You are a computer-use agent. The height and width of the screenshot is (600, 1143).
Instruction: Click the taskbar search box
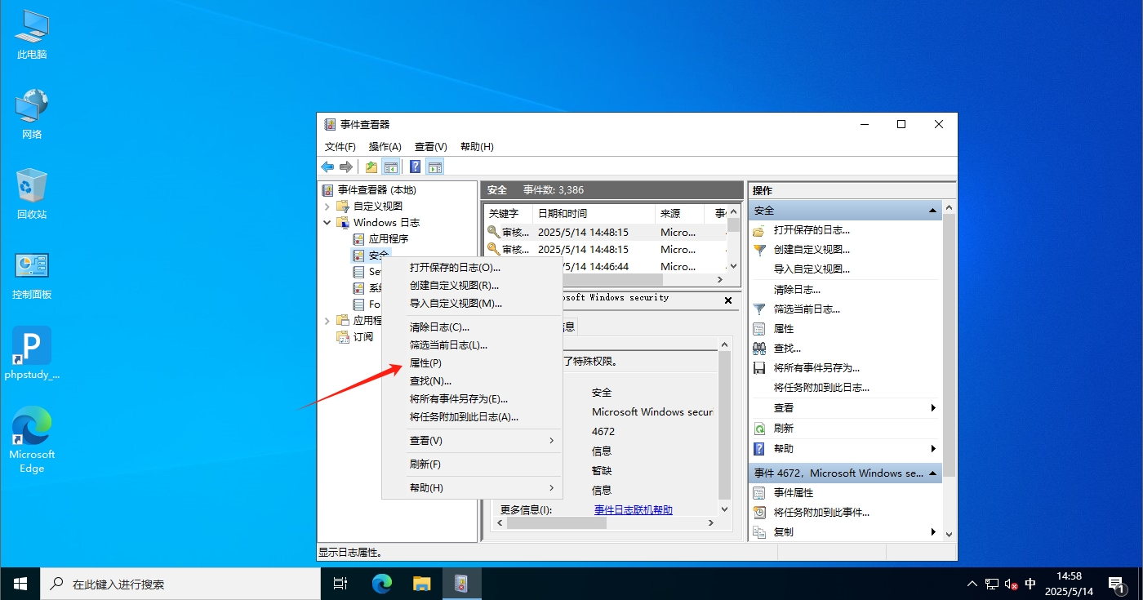[180, 584]
